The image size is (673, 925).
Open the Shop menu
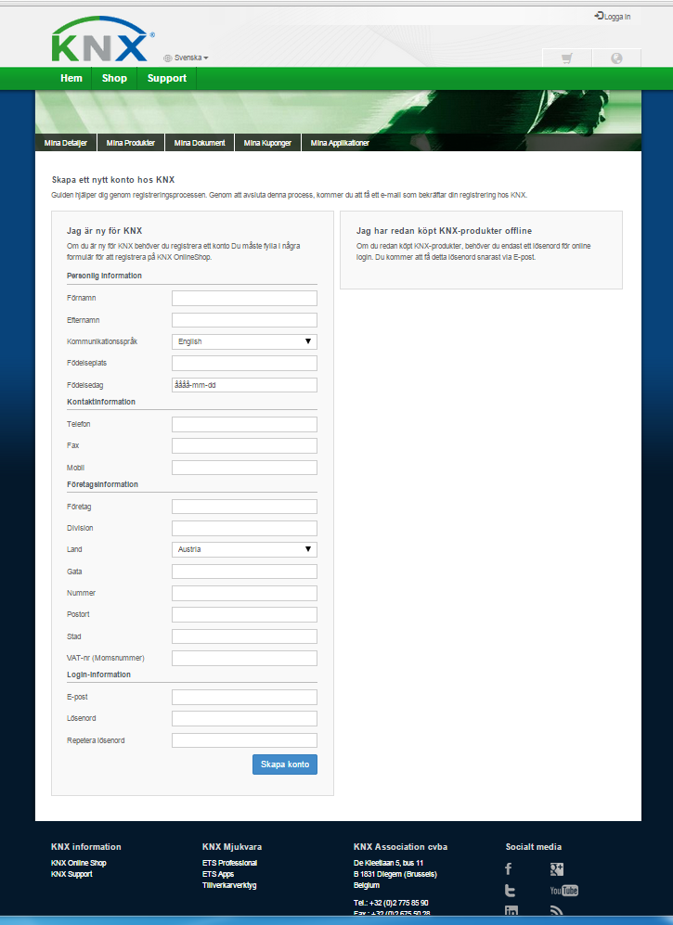coord(114,78)
